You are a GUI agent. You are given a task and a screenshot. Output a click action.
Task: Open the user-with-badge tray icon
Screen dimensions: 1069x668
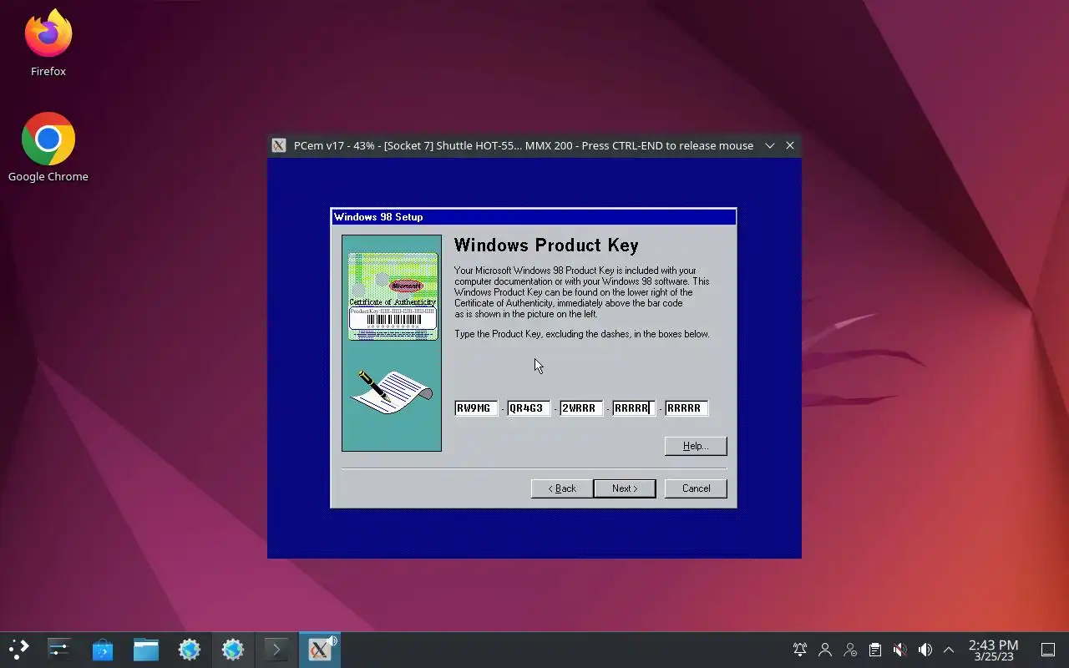pyautogui.click(x=850, y=650)
